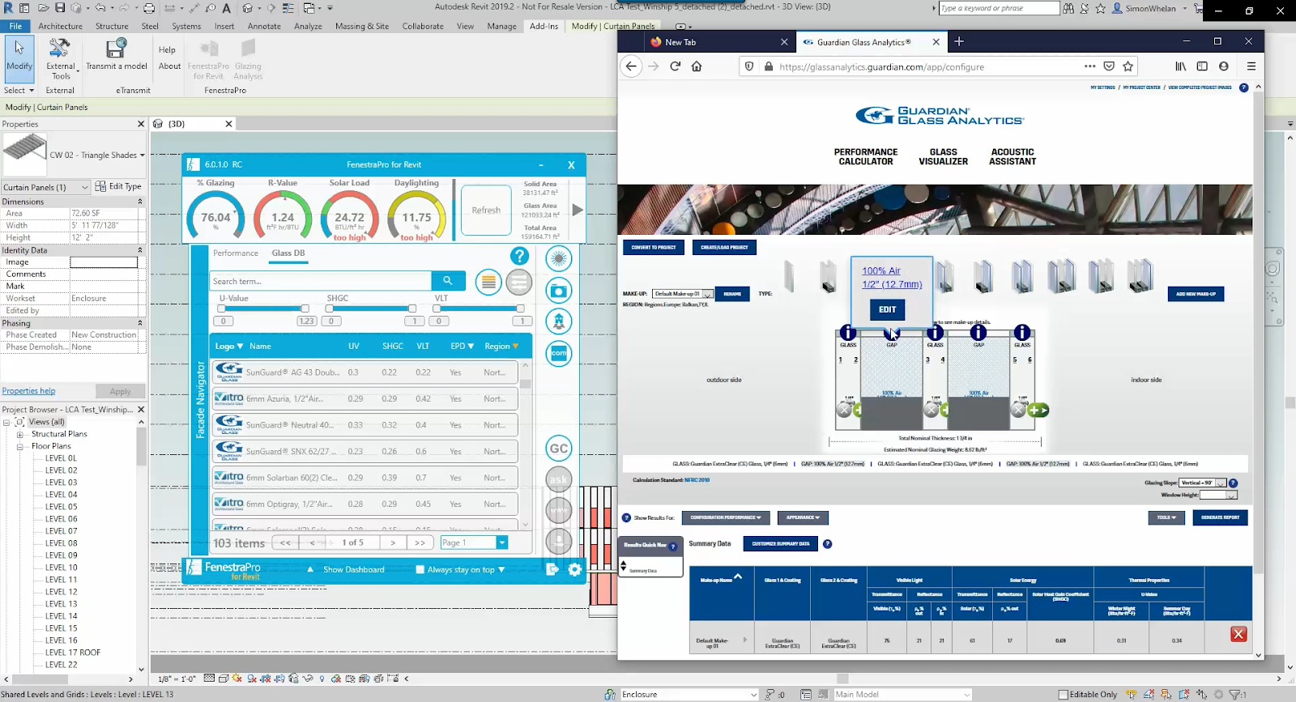This screenshot has height=702, width=1296.
Task: Open Glazing Slope Vertical dropdown
Action: (1203, 483)
